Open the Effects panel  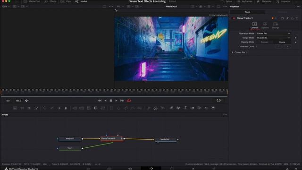coord(50,1)
